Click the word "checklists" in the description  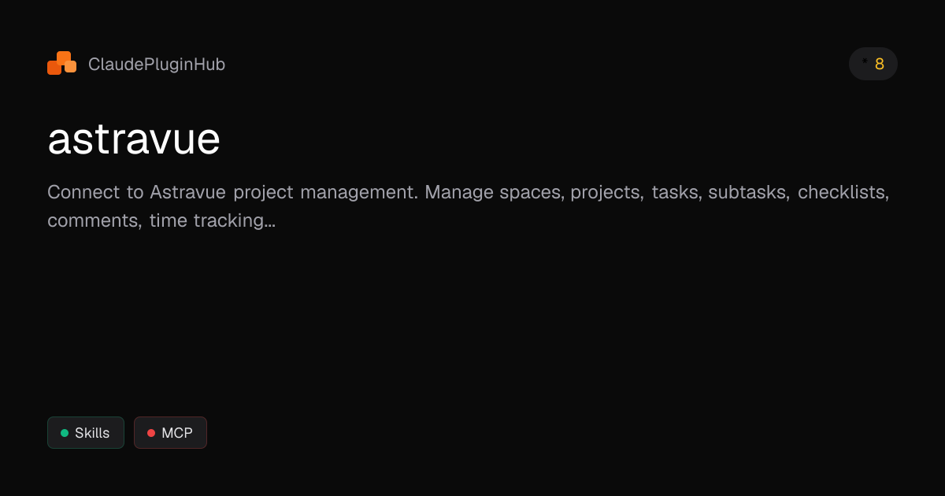(x=843, y=192)
